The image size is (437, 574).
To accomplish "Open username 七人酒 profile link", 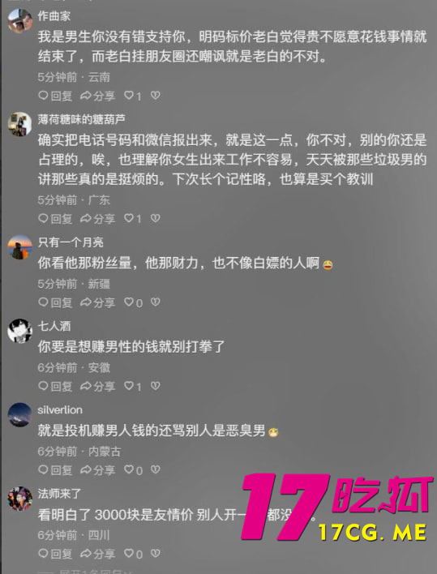I will pyautogui.click(x=54, y=326).
